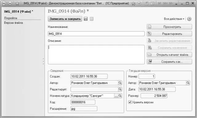This screenshot has height=118, width=197.
Task: Click the Дата field in Текущая версия
Action: pyautogui.click(x=157, y=89)
